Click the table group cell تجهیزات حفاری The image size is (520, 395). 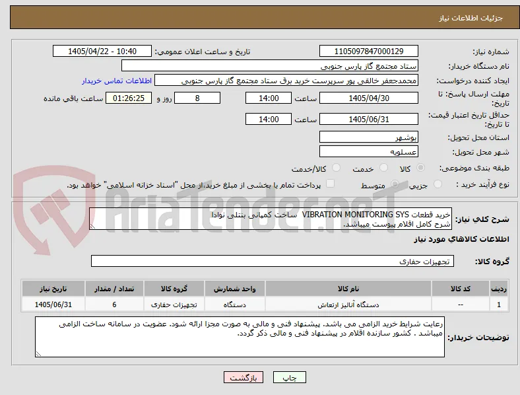coord(174,305)
